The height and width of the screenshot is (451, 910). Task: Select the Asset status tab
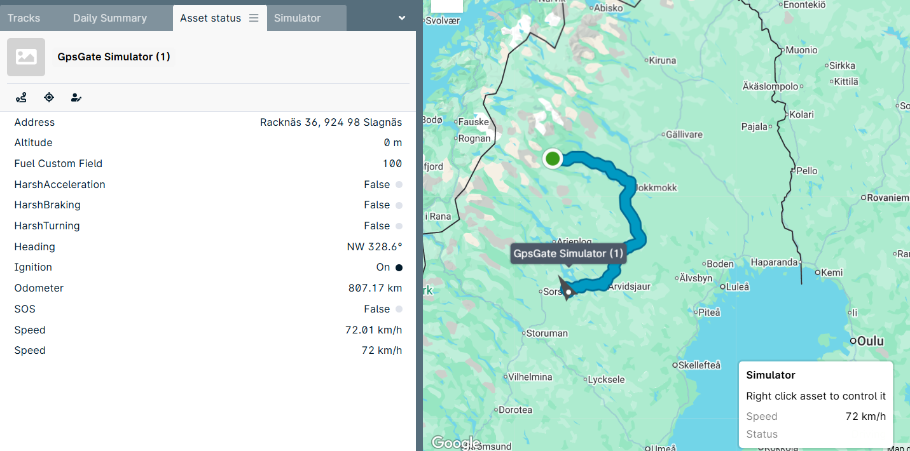[x=210, y=18]
